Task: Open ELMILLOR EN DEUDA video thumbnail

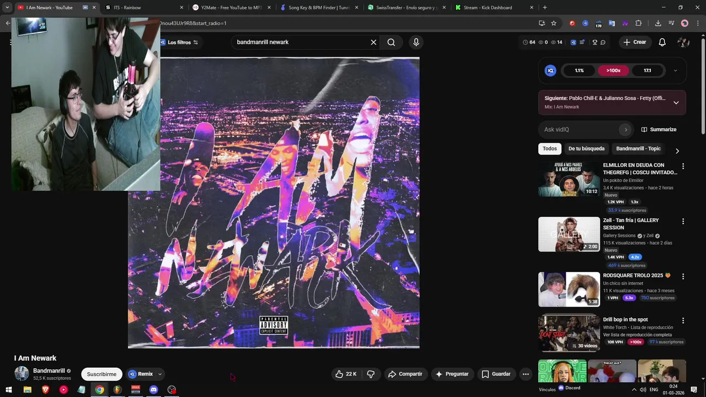Action: [x=569, y=179]
